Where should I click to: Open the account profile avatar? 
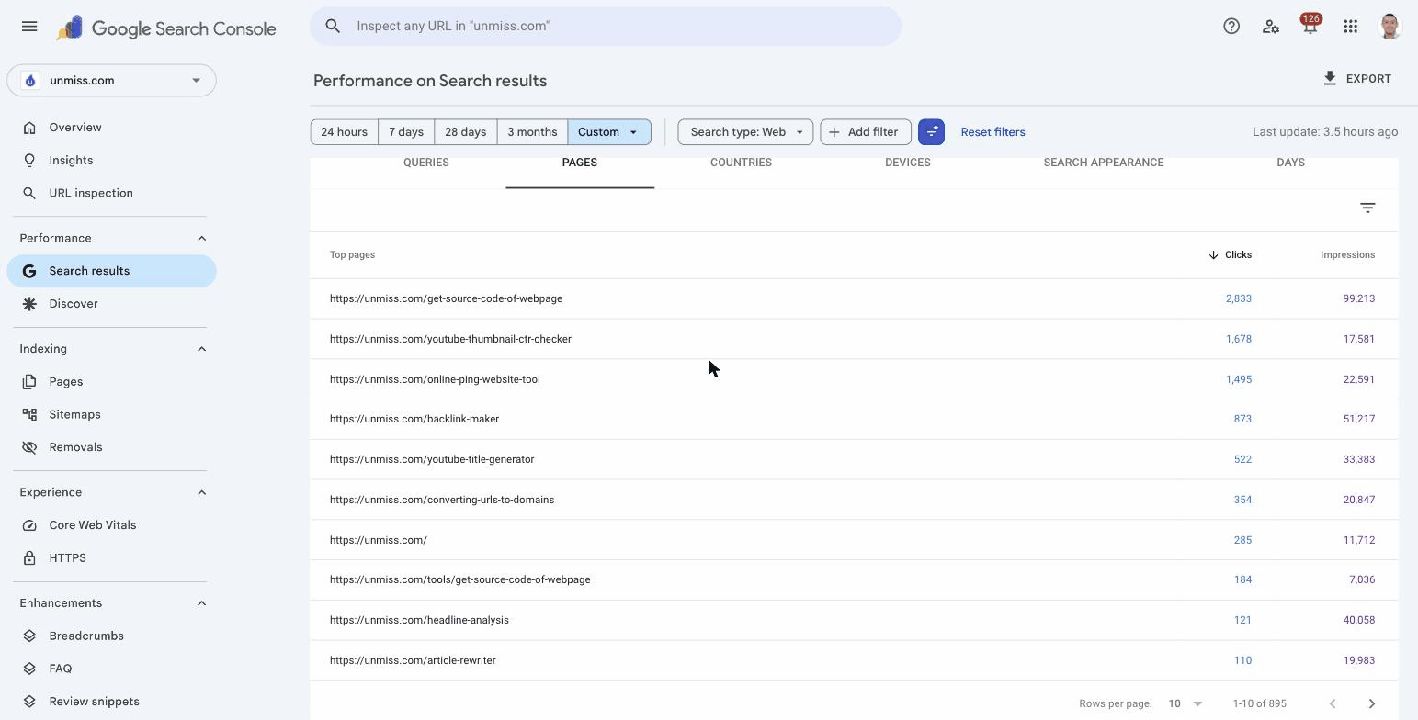coord(1390,27)
